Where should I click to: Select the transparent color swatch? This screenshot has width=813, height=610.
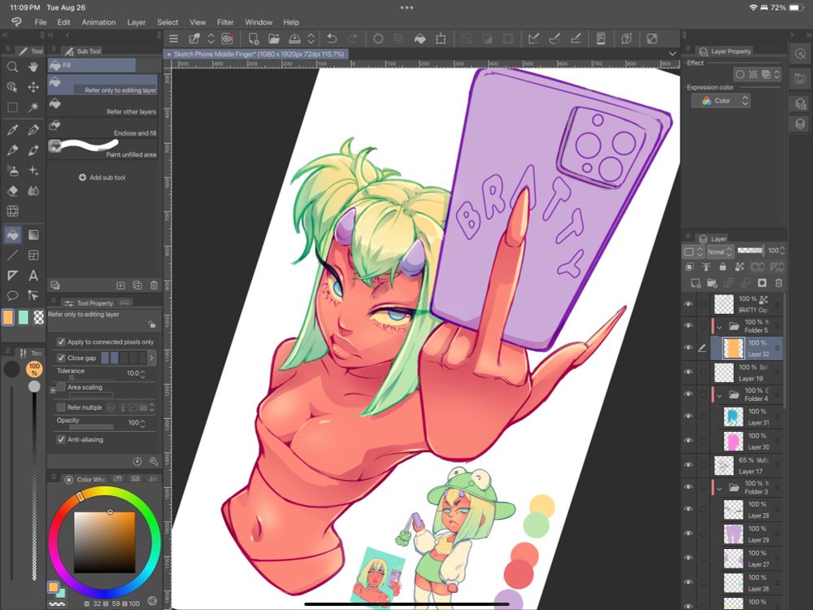coord(39,317)
